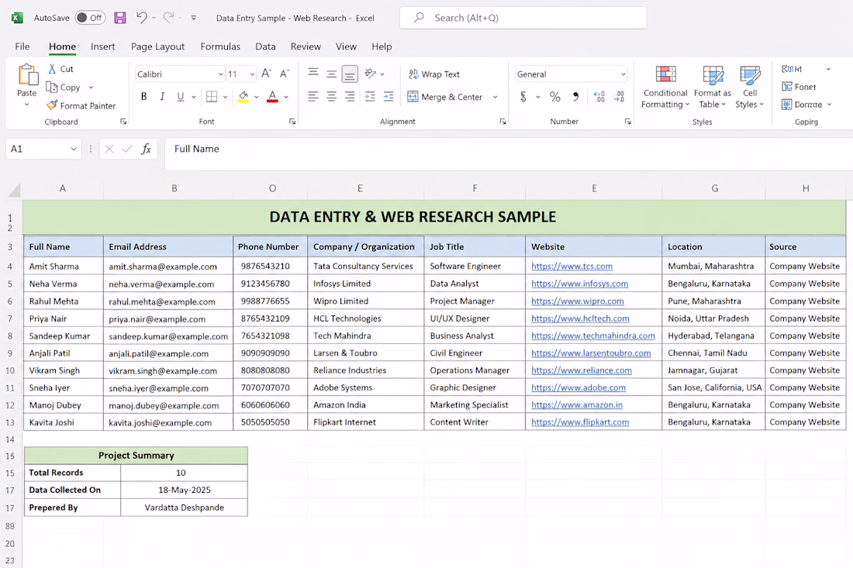The width and height of the screenshot is (853, 568).
Task: Open the Name Box A1 dropdown
Action: [x=74, y=149]
